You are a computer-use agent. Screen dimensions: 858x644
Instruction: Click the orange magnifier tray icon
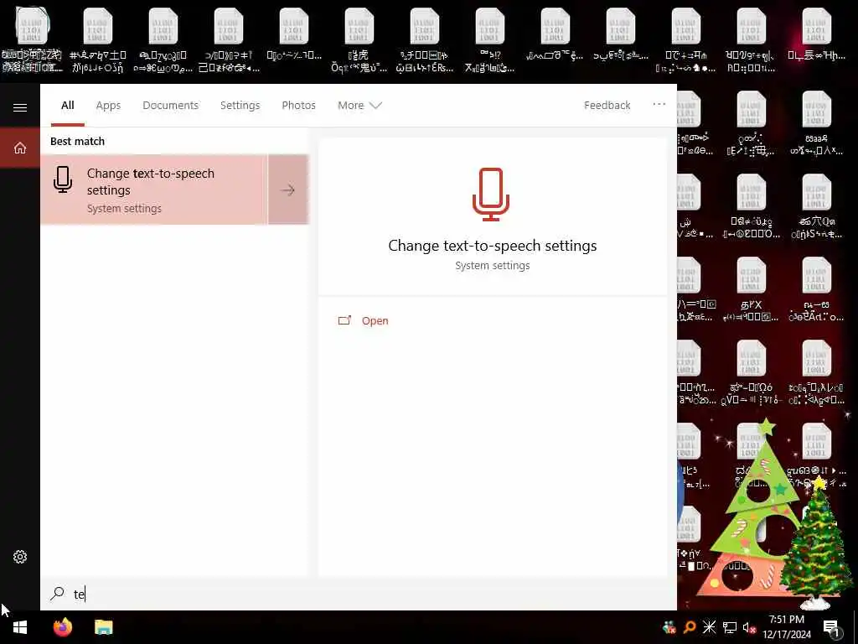(x=690, y=627)
